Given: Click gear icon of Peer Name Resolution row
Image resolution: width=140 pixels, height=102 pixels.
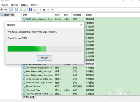Looking at the screenshot, I should 24,67.
